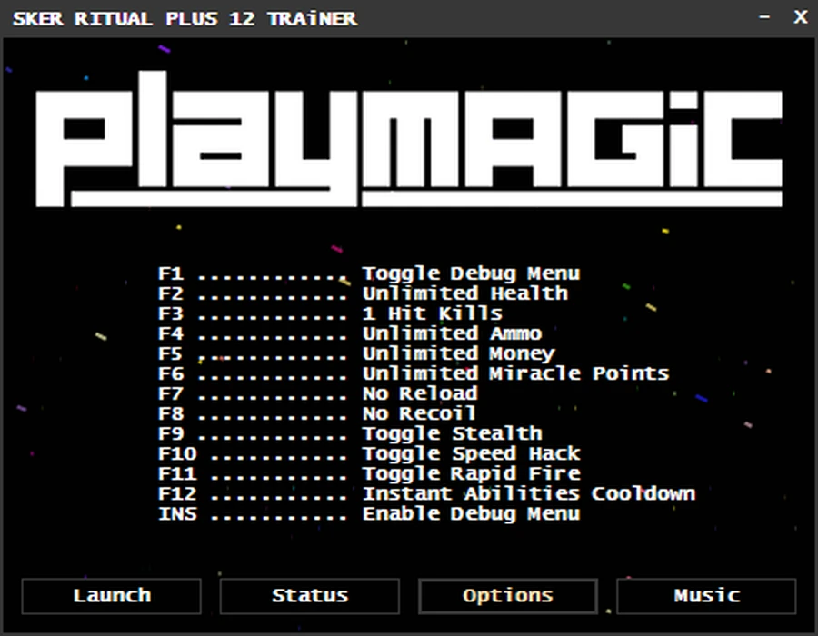Click the '1 Hit Kills' entry
The height and width of the screenshot is (636, 818).
(433, 313)
